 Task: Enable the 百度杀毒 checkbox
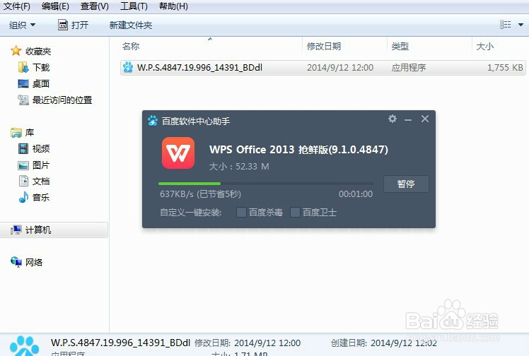coord(241,212)
